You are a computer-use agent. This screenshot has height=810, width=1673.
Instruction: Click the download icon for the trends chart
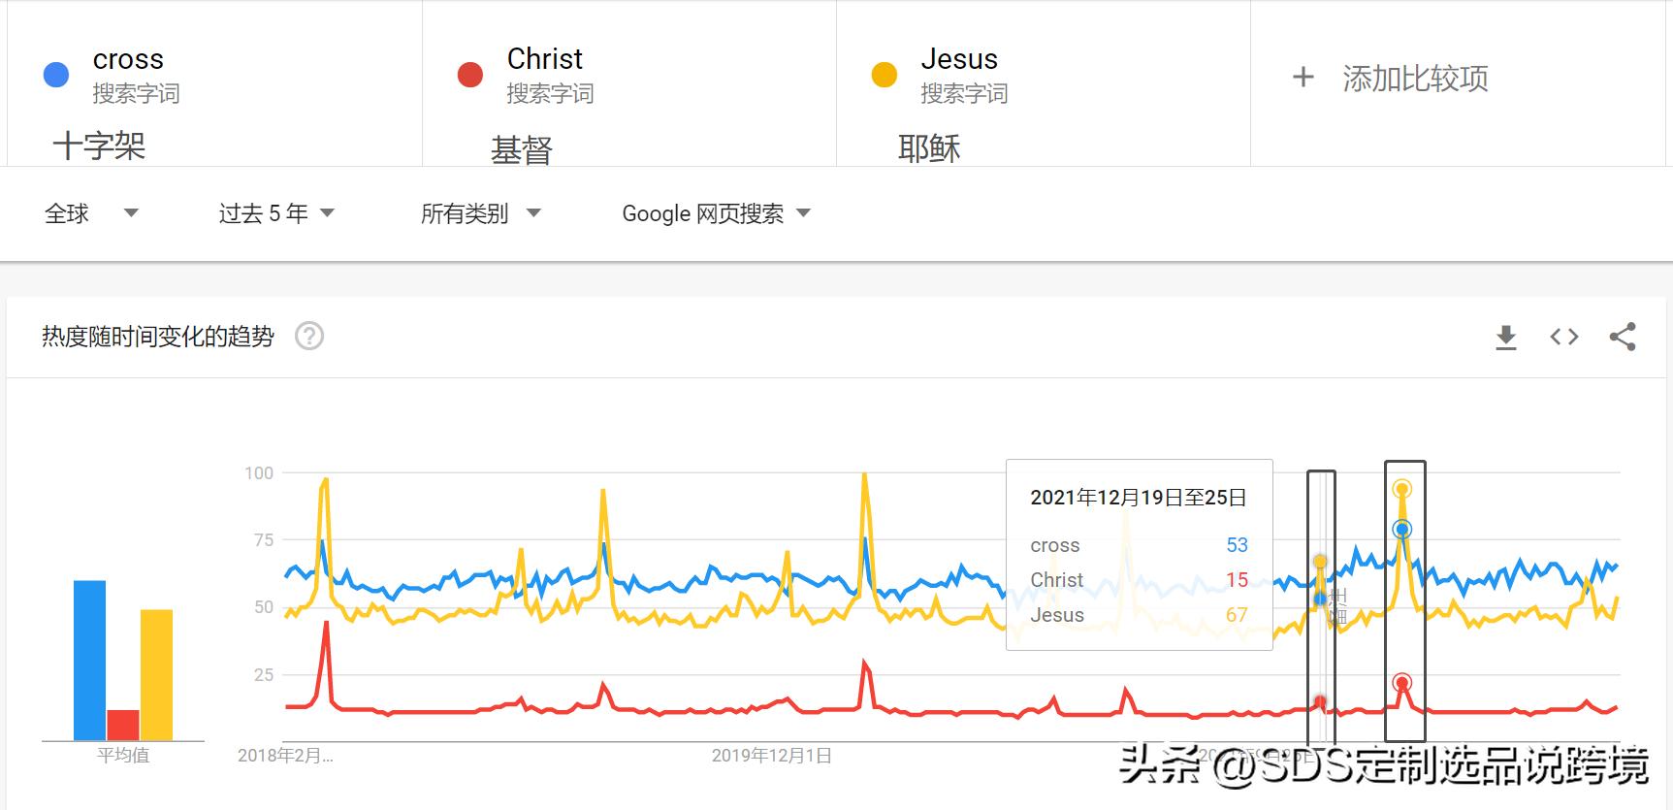point(1505,337)
